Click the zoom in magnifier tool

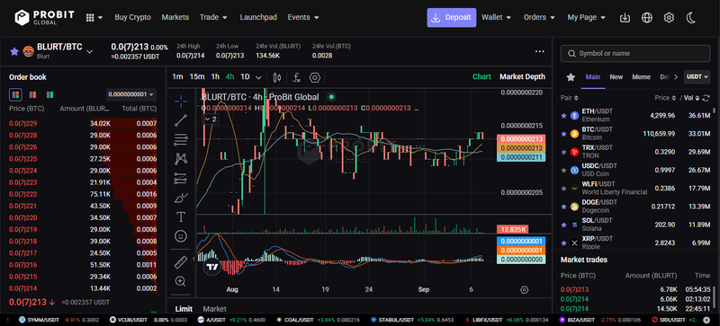tap(181, 281)
